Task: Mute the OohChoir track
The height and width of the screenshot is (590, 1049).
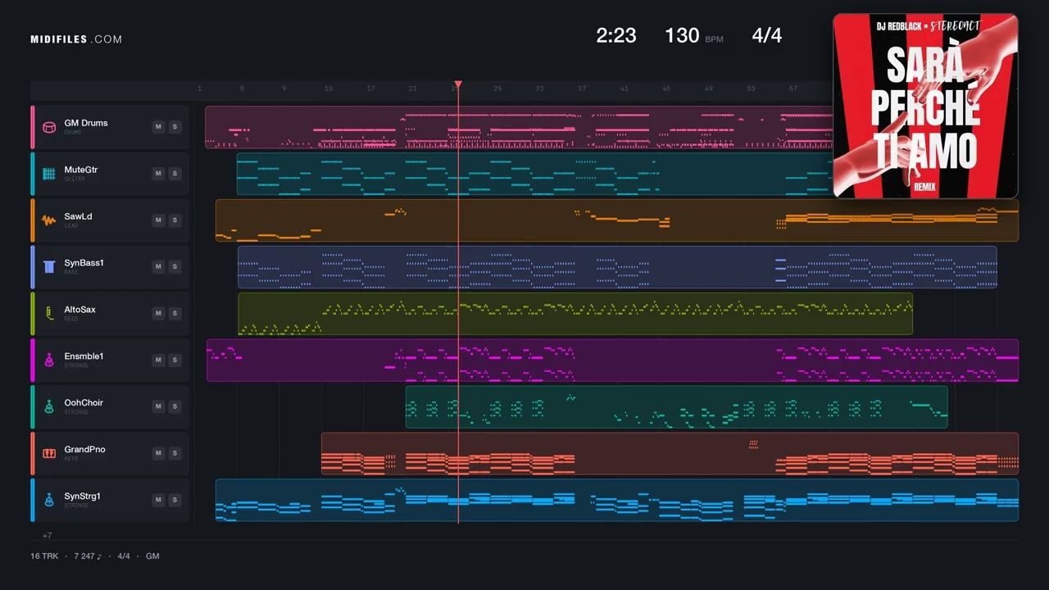Action: pyautogui.click(x=158, y=407)
